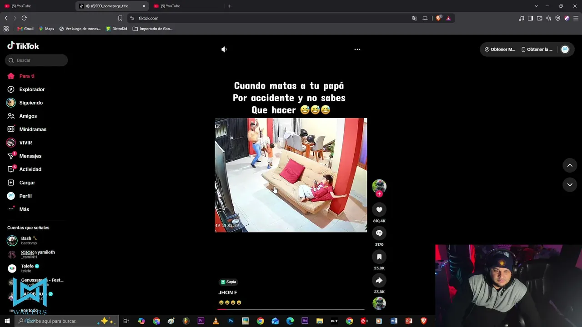Open the translate page icon

[415, 18]
